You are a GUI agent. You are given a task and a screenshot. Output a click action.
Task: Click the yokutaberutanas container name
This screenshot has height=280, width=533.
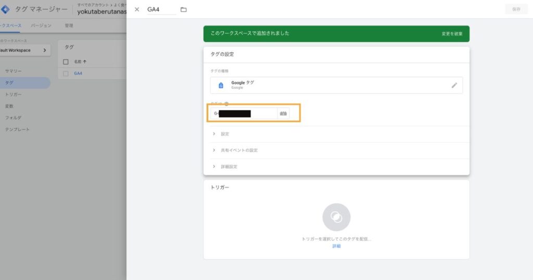coord(101,12)
